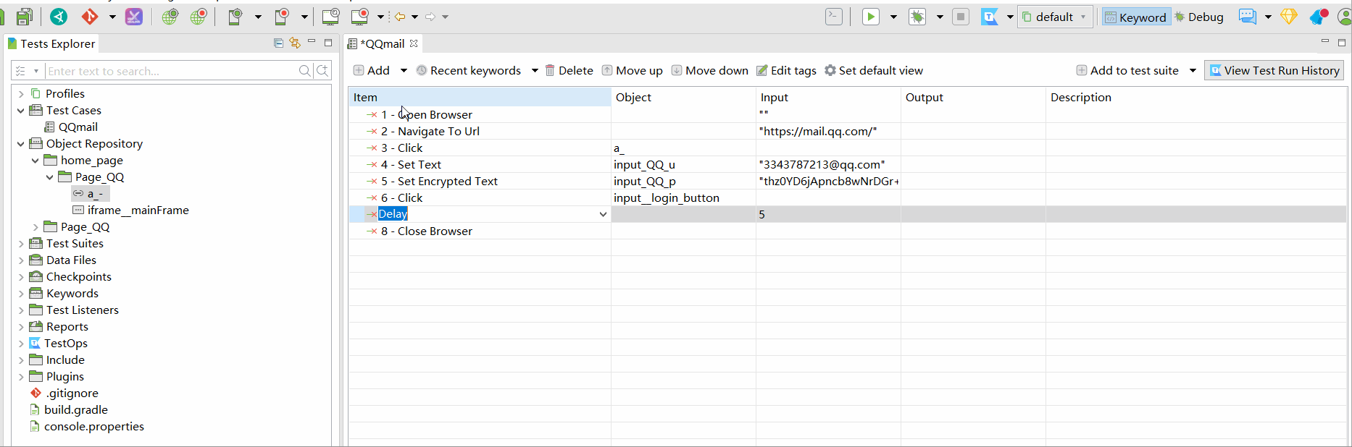Click Set default view button
Image resolution: width=1352 pixels, height=447 pixels.
[874, 70]
